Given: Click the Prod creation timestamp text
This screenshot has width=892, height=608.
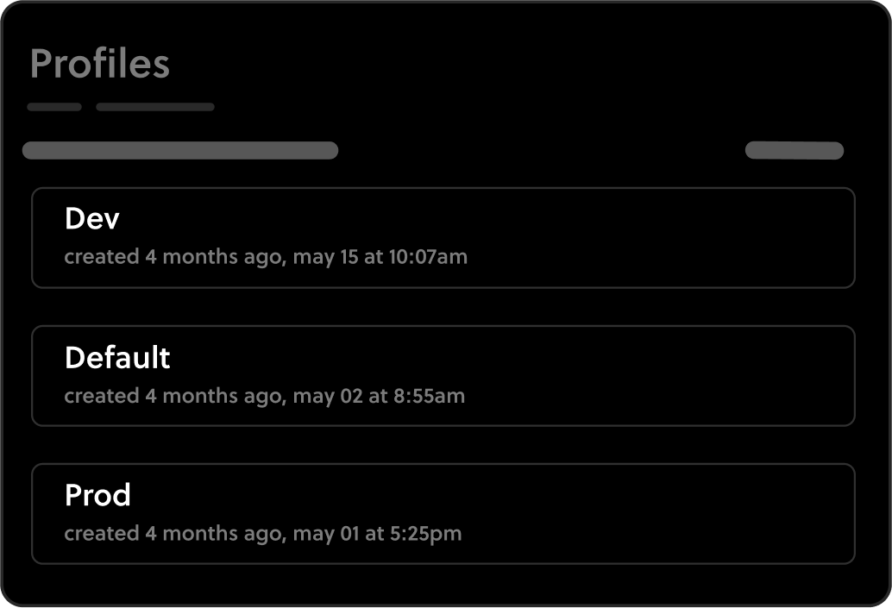Looking at the screenshot, I should pos(261,533).
